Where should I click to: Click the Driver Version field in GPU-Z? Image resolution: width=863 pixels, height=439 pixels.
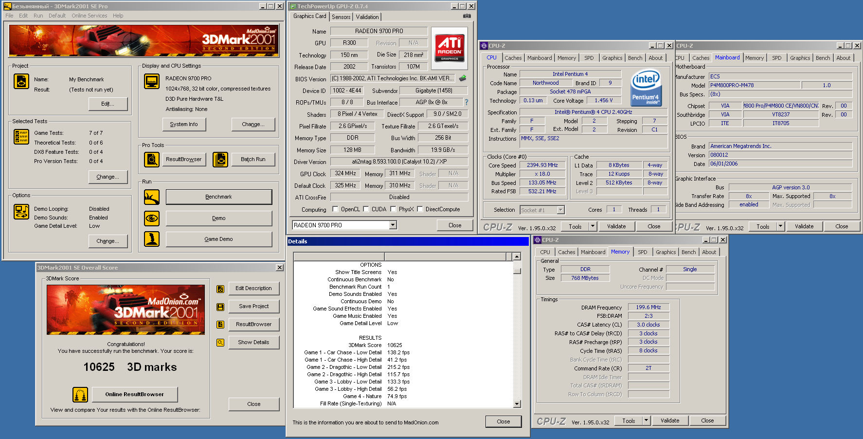(x=399, y=162)
